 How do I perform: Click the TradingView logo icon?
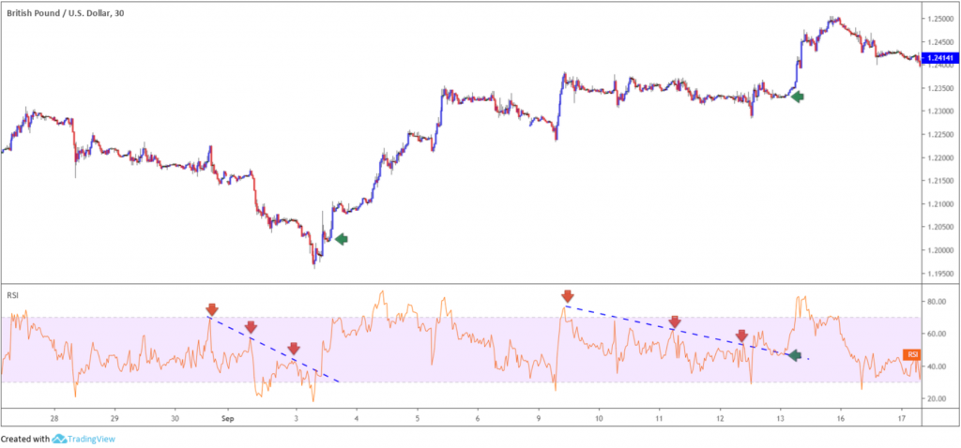coord(59,439)
